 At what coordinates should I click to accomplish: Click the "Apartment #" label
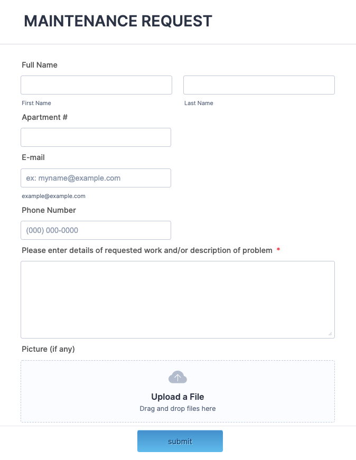pos(44,117)
